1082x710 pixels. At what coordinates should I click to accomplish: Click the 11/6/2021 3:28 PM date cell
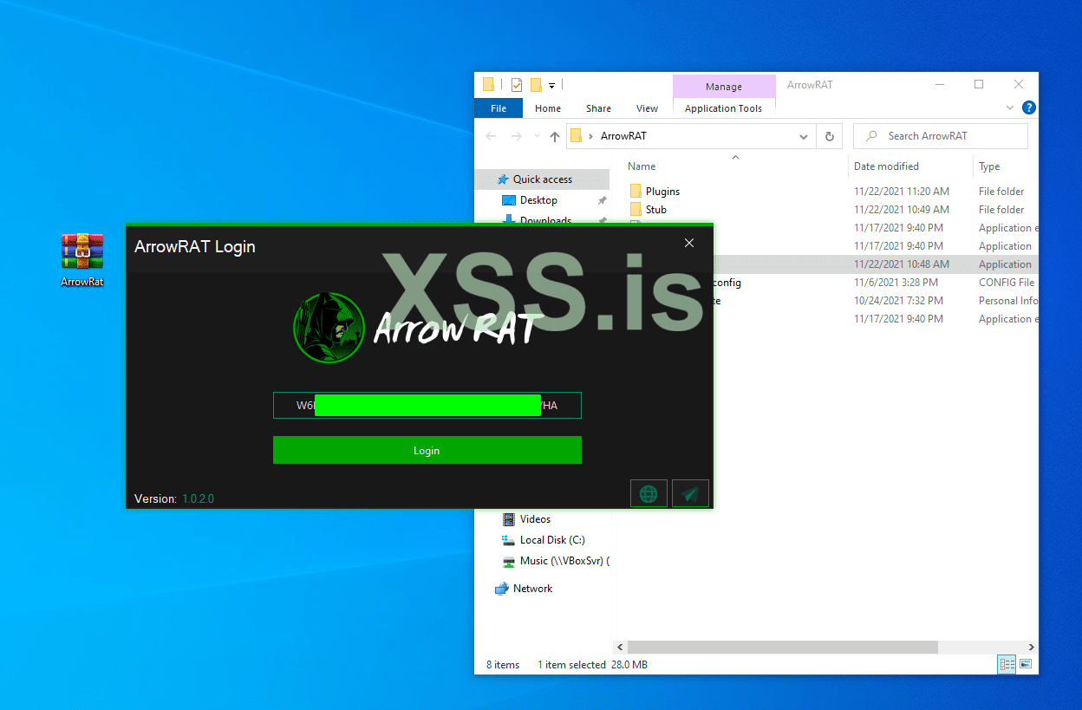click(x=896, y=283)
